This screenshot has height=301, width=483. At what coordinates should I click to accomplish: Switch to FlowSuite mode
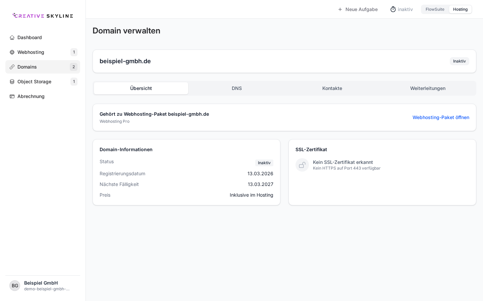click(x=435, y=9)
